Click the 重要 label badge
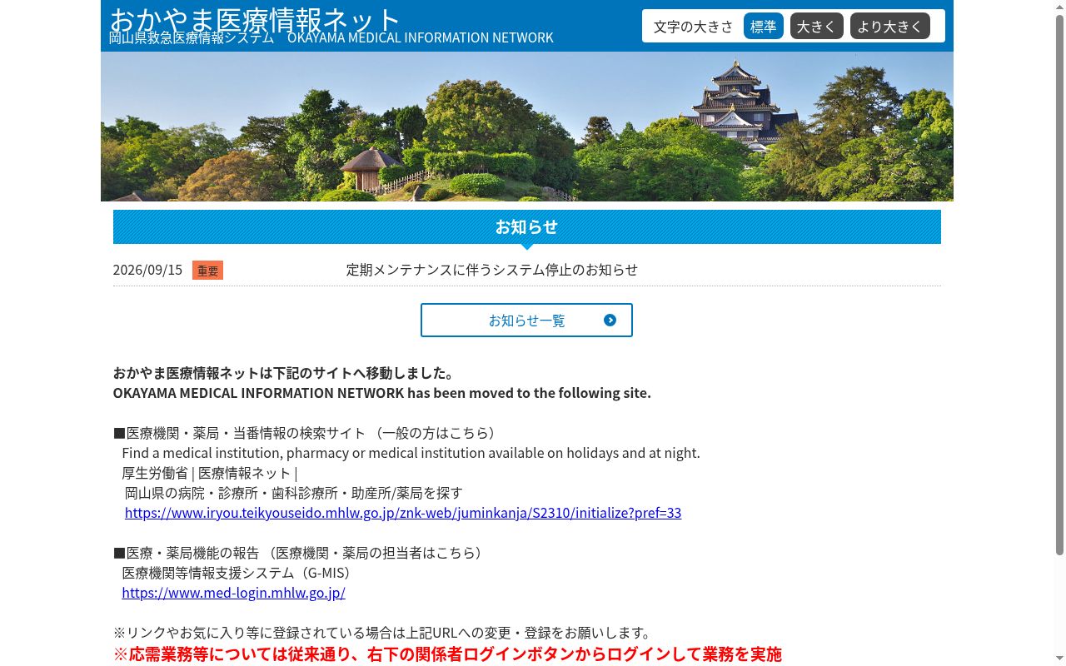The width and height of the screenshot is (1066, 666). point(207,271)
